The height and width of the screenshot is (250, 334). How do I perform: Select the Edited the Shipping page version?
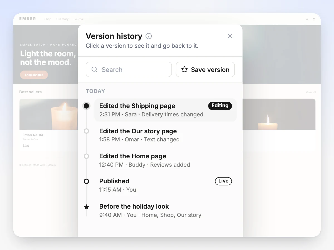(166, 110)
